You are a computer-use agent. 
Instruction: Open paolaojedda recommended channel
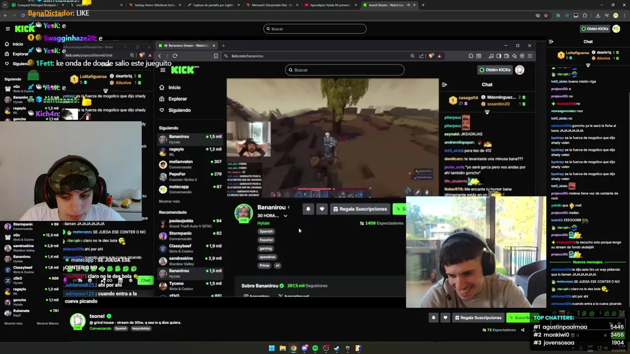point(190,223)
